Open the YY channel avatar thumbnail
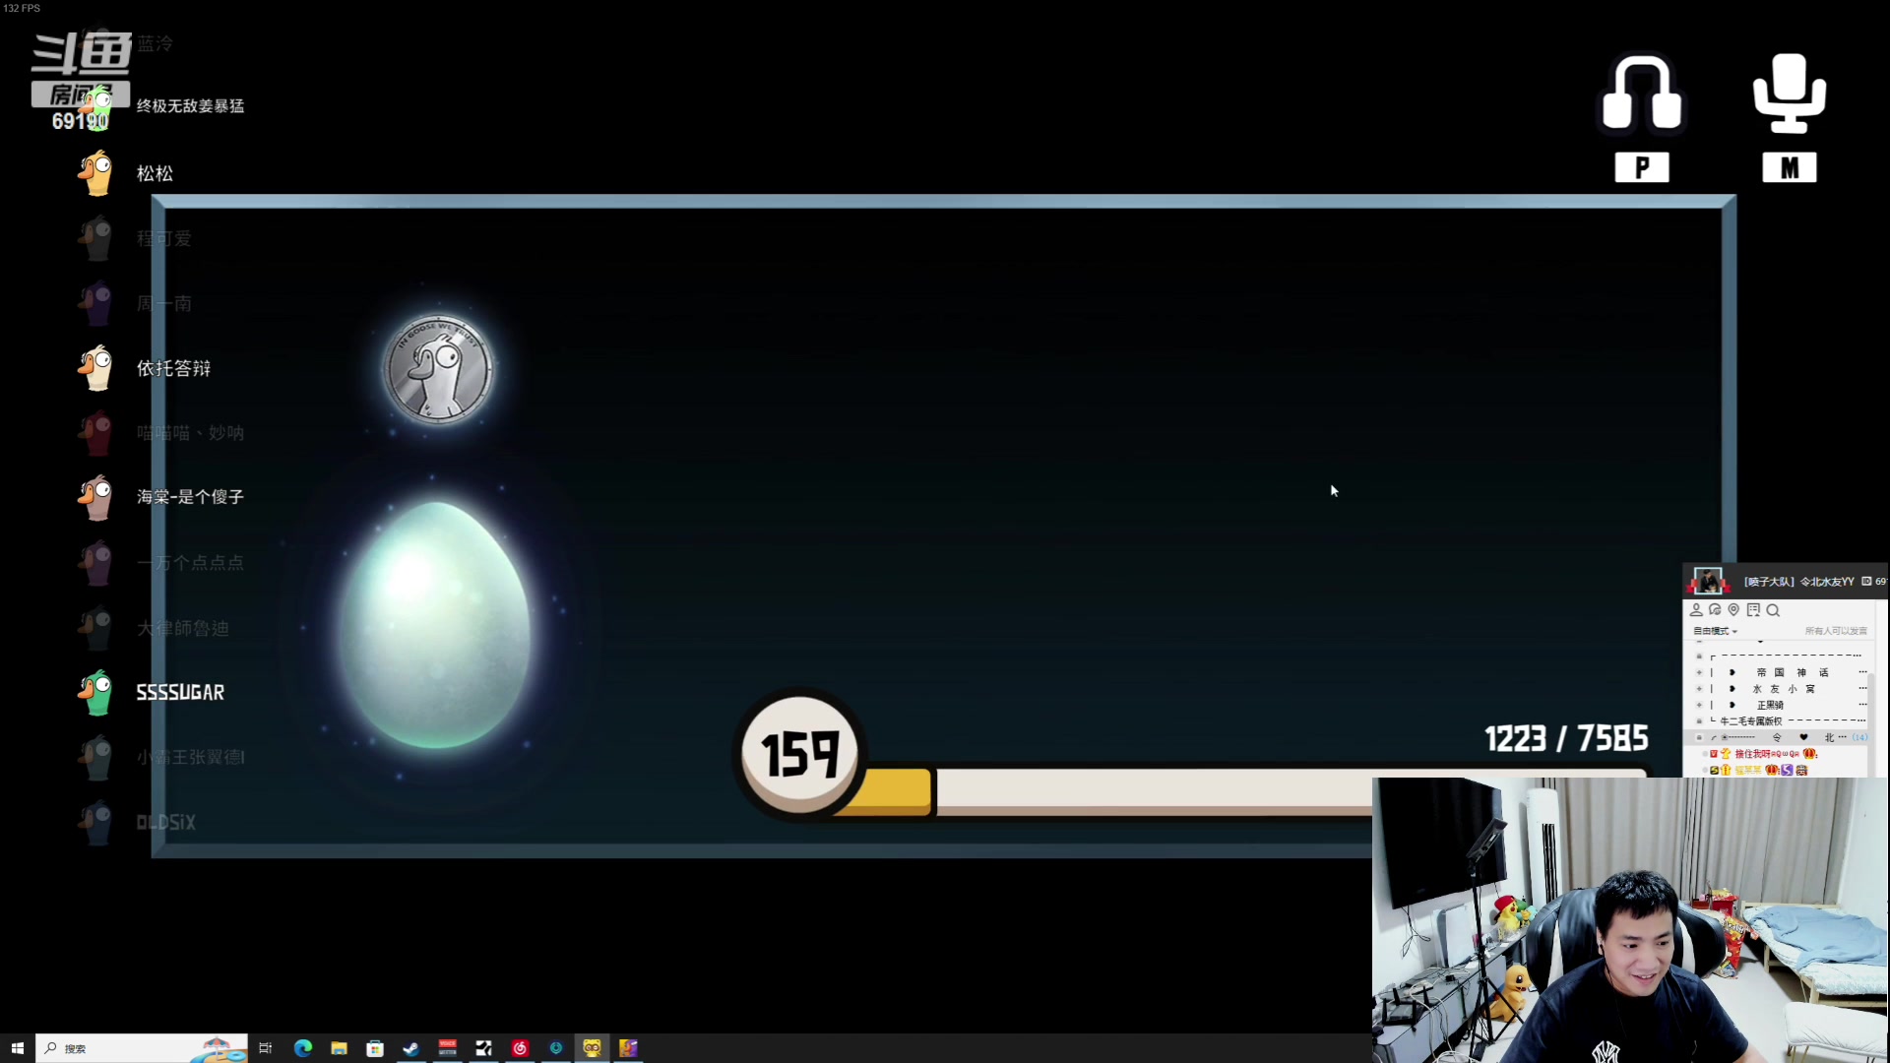Image resolution: width=1890 pixels, height=1063 pixels. click(1708, 580)
